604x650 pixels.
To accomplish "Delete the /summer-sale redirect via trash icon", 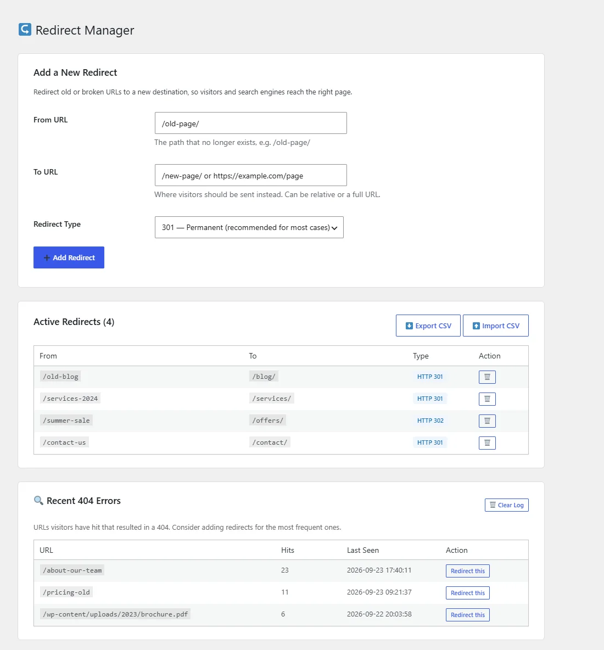I will 487,421.
